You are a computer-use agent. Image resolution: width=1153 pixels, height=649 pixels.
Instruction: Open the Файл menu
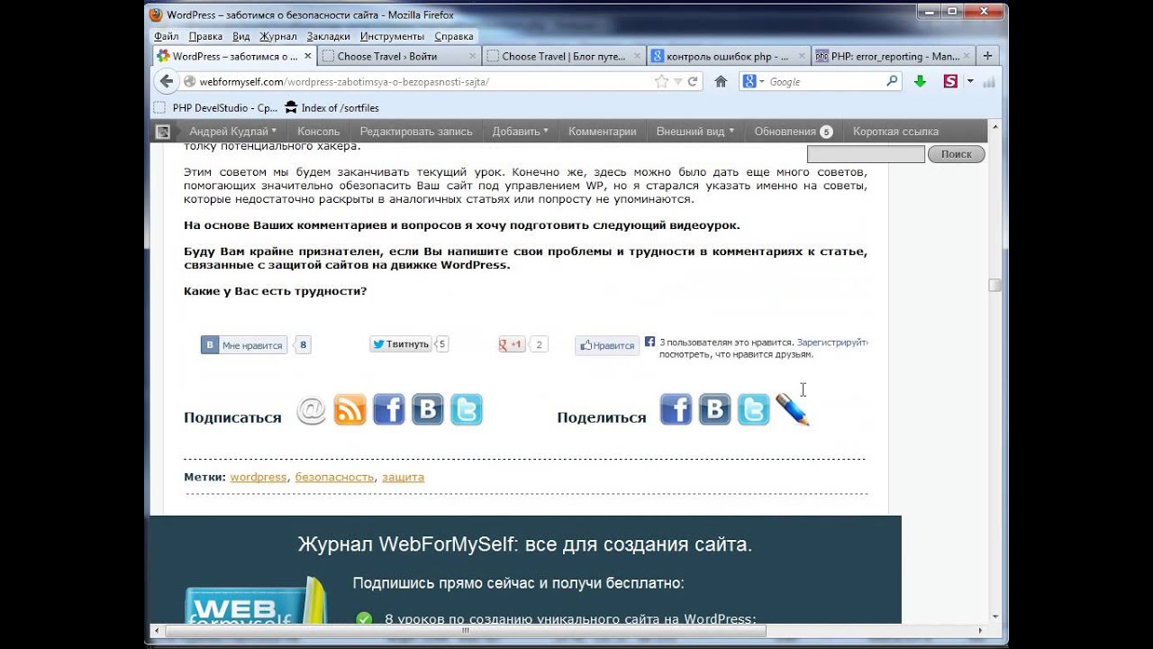[166, 37]
